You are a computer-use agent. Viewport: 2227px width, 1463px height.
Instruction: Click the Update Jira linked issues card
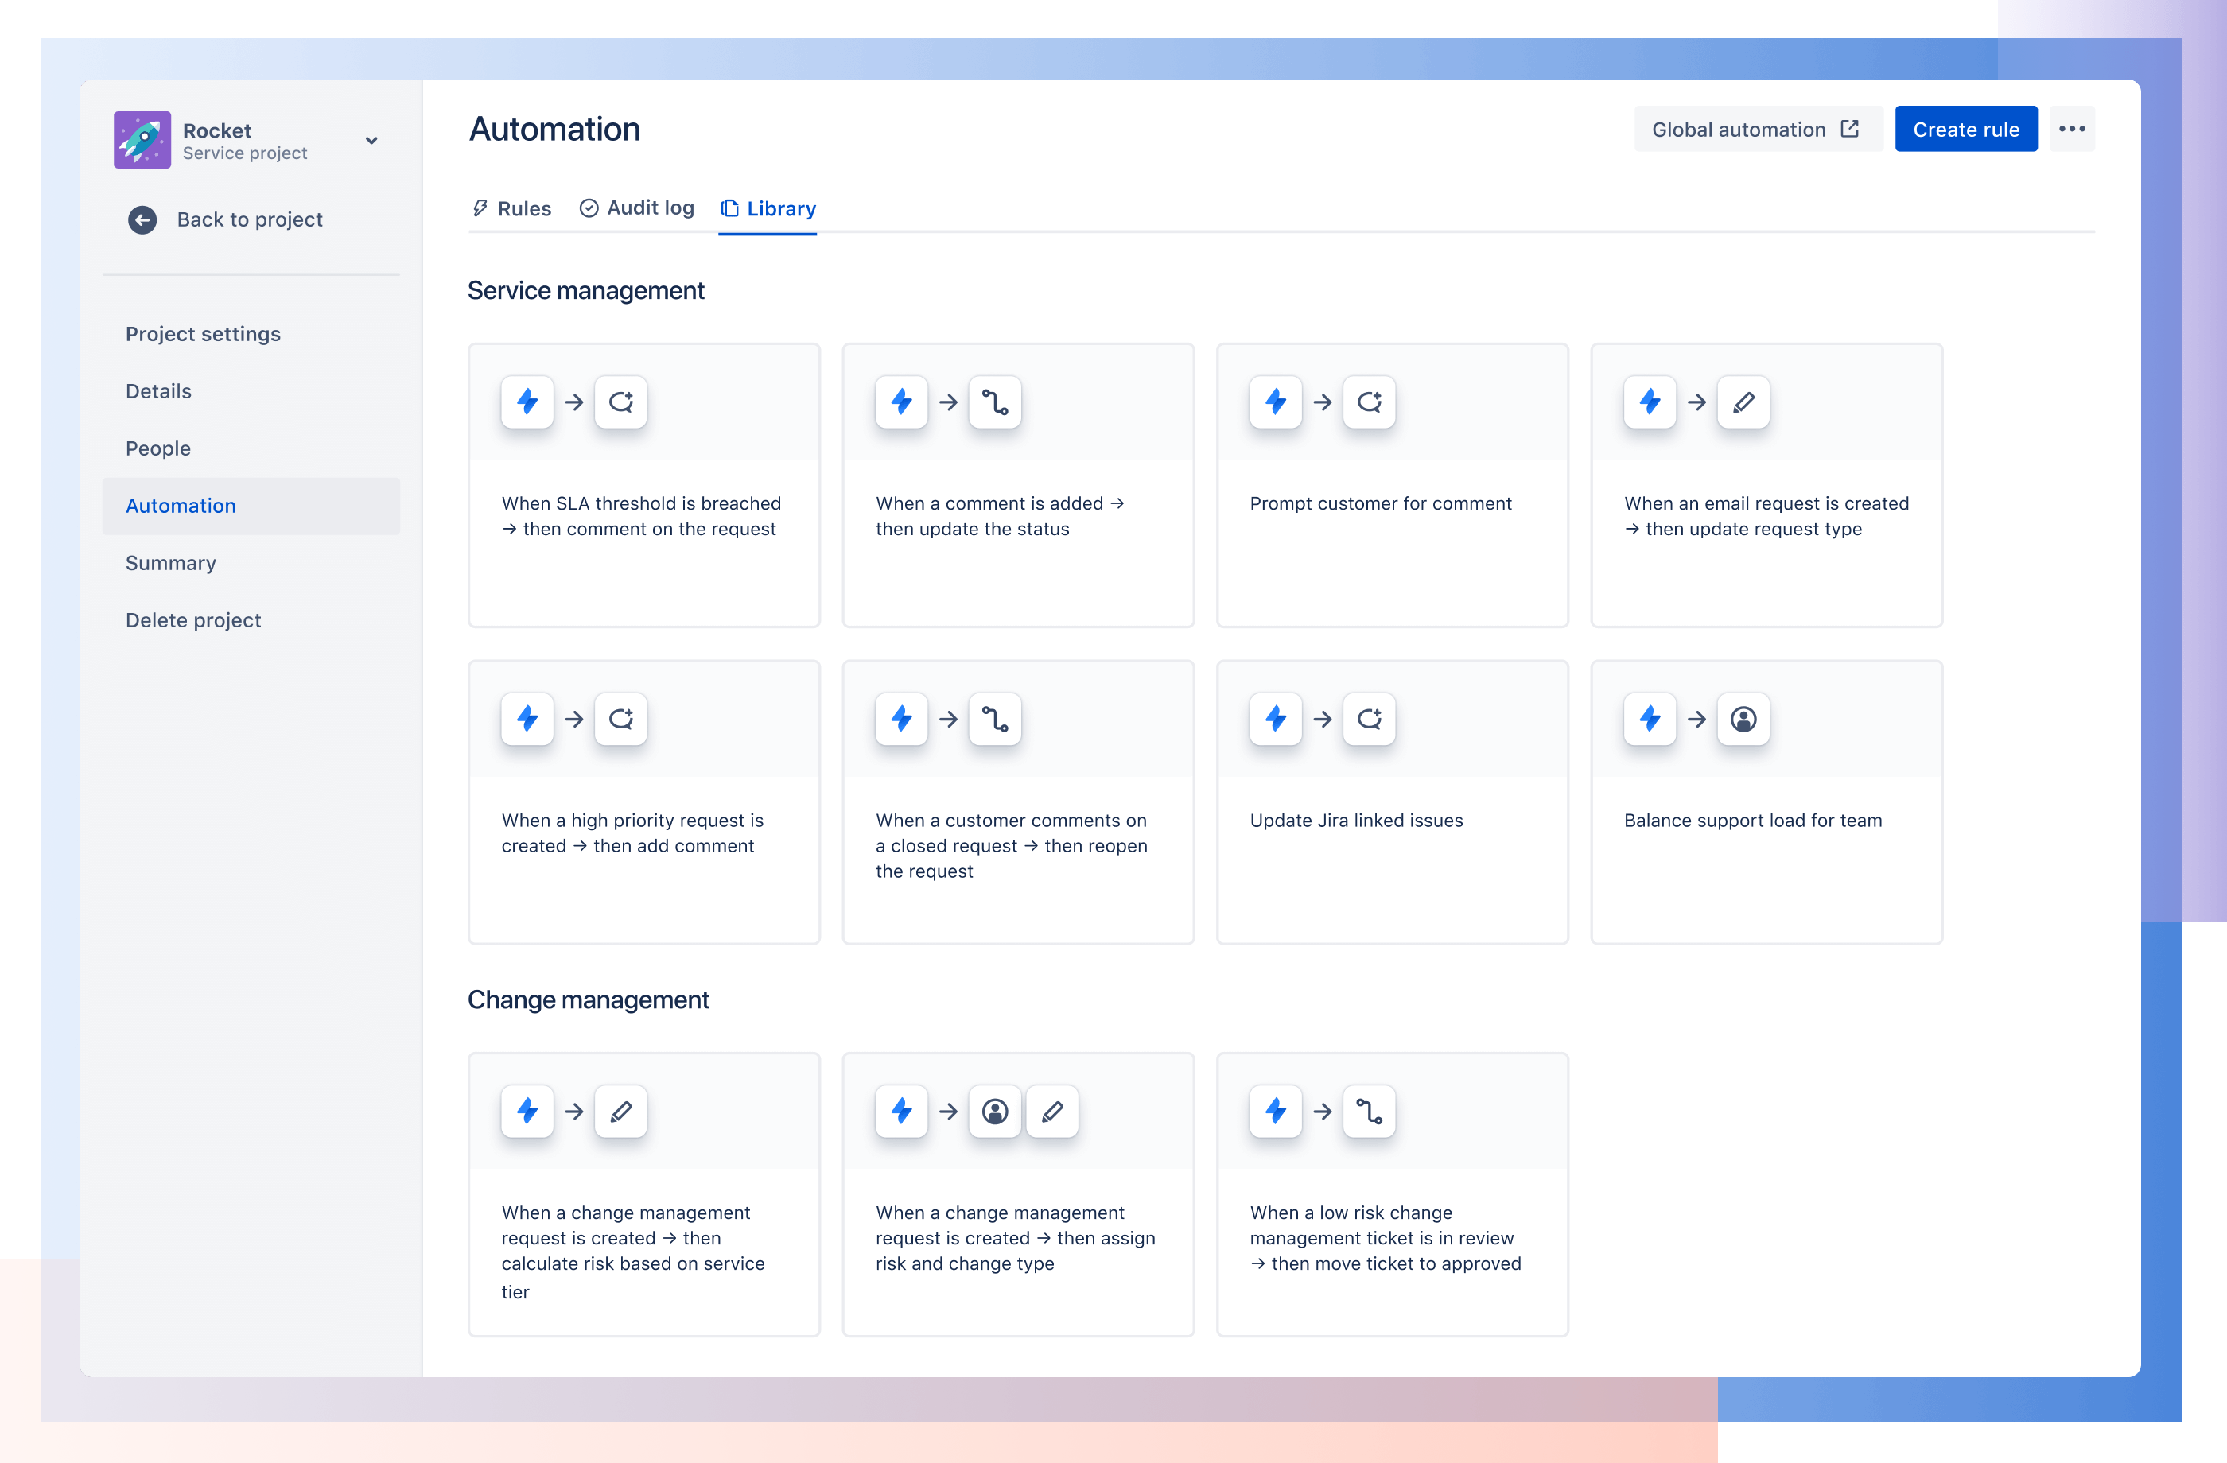click(x=1391, y=800)
